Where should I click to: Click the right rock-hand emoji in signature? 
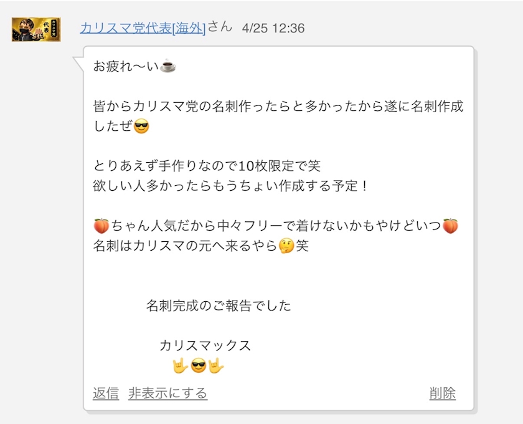pos(215,366)
